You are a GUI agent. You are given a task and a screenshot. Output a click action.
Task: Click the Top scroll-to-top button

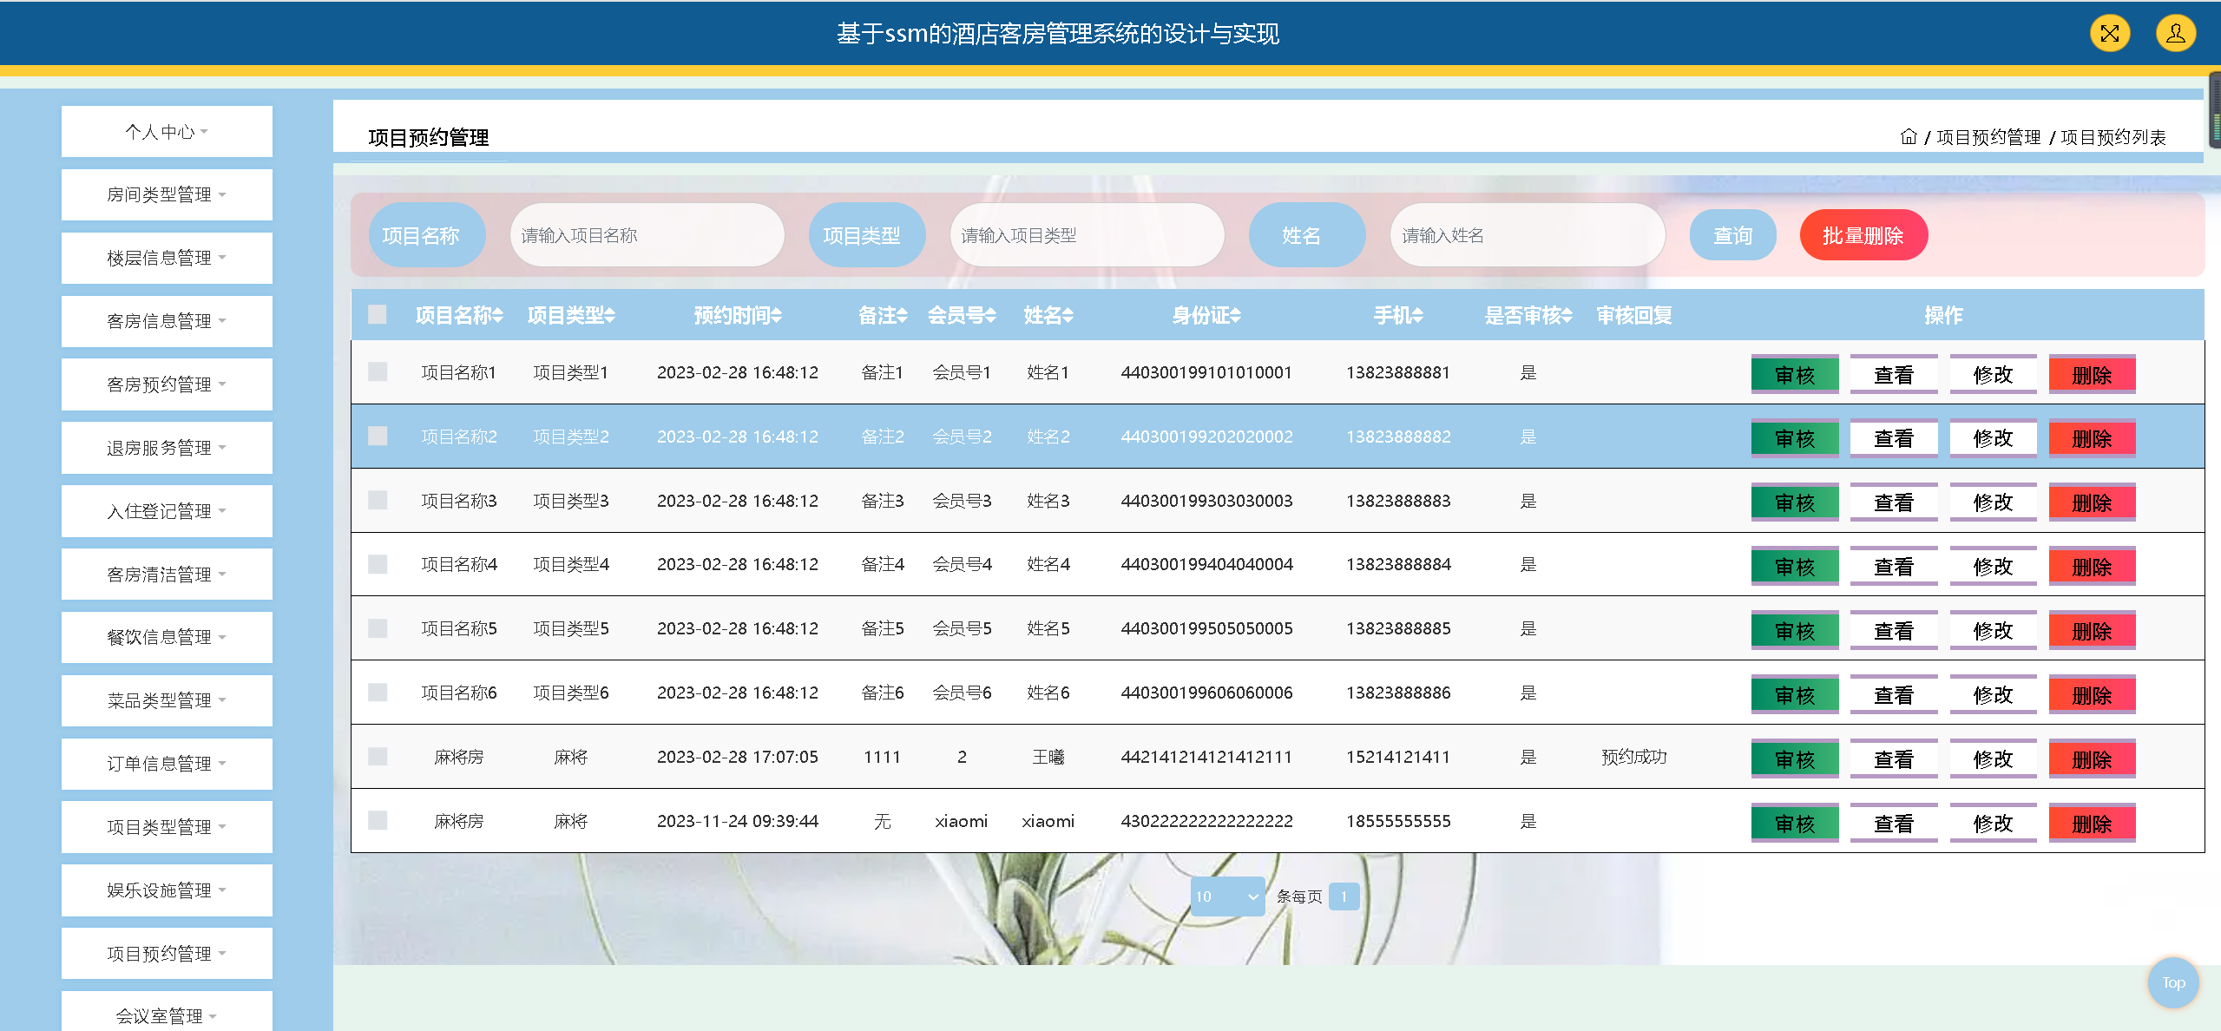pyautogui.click(x=2172, y=982)
